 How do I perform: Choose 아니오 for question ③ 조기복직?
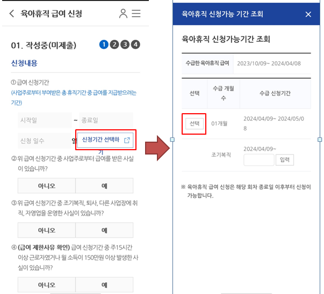tap(47, 230)
